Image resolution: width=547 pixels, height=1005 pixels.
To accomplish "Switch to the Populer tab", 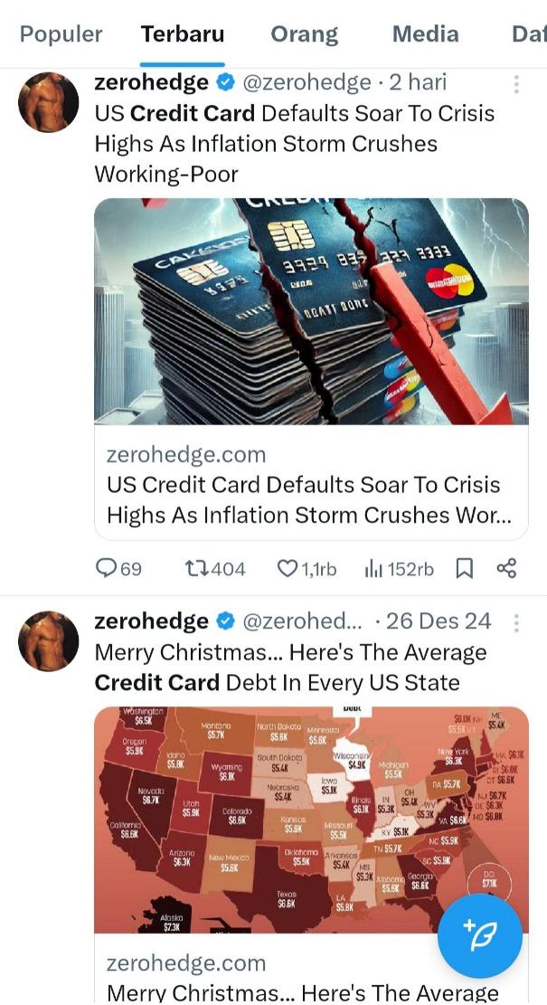I will point(61,34).
